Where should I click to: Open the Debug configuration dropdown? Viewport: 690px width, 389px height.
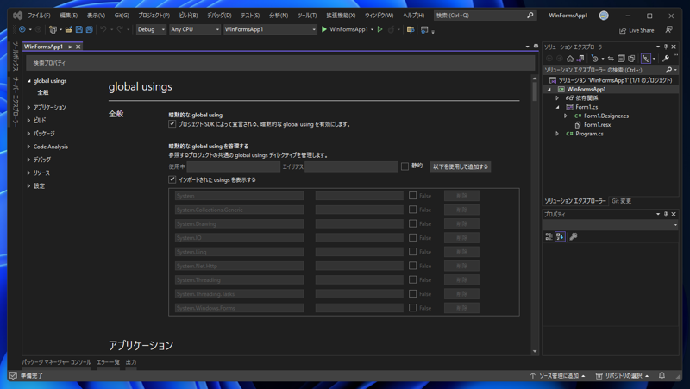click(x=151, y=29)
